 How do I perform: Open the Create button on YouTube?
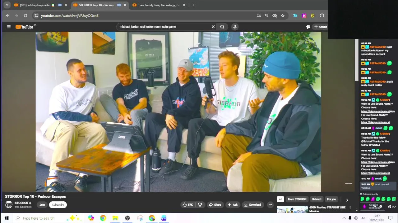click(320, 27)
